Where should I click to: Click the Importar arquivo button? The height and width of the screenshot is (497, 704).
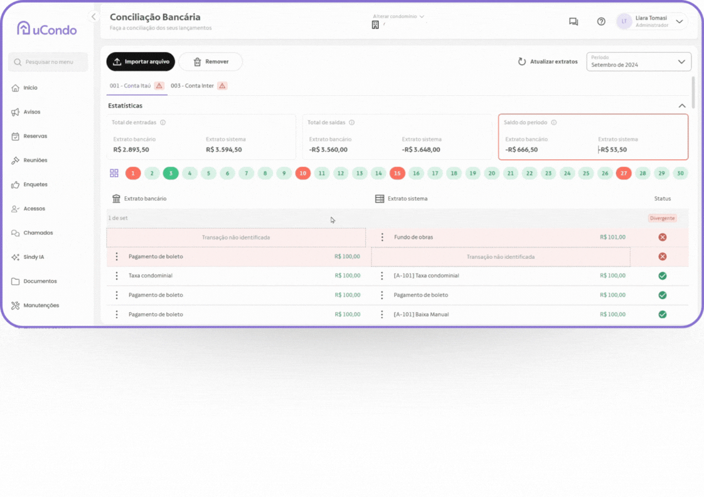click(141, 61)
